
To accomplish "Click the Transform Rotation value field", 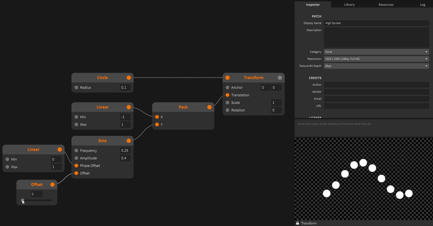I will [276, 110].
